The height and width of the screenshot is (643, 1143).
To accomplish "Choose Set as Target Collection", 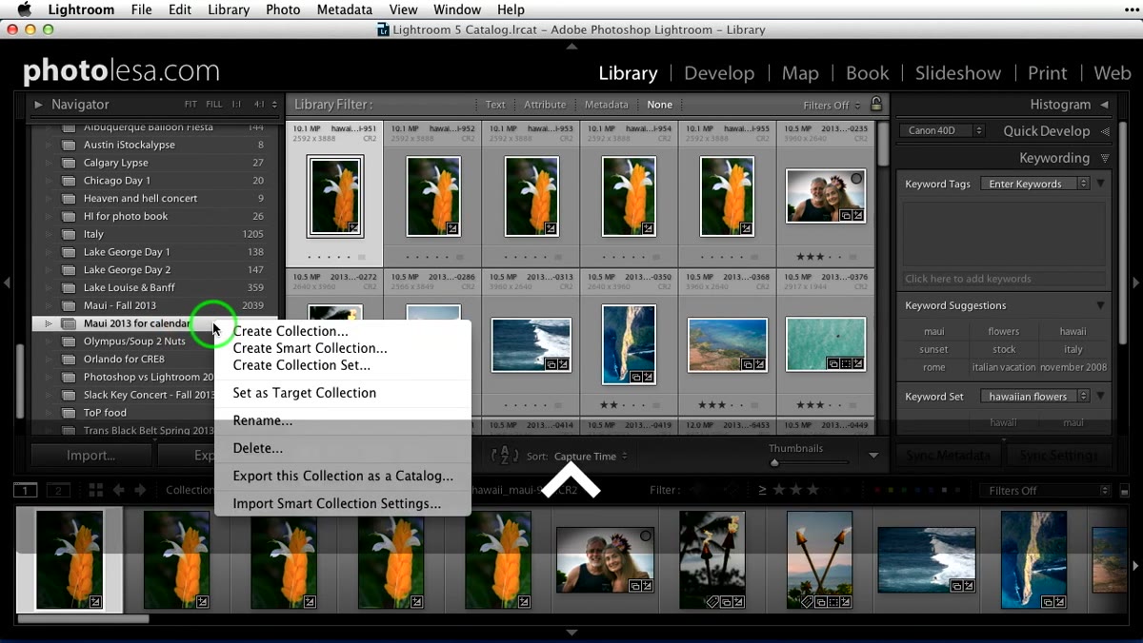I will click(304, 393).
